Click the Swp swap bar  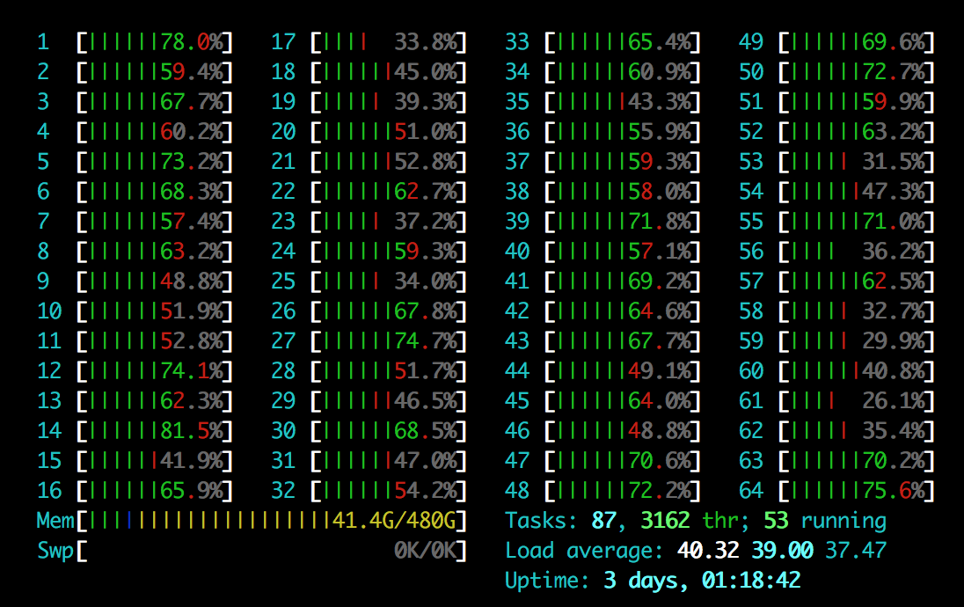pos(255,550)
